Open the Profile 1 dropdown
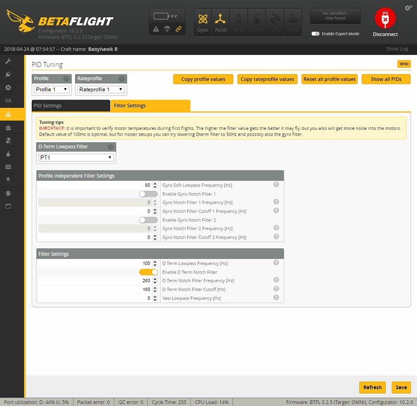Image resolution: width=417 pixels, height=406 pixels. click(52, 90)
